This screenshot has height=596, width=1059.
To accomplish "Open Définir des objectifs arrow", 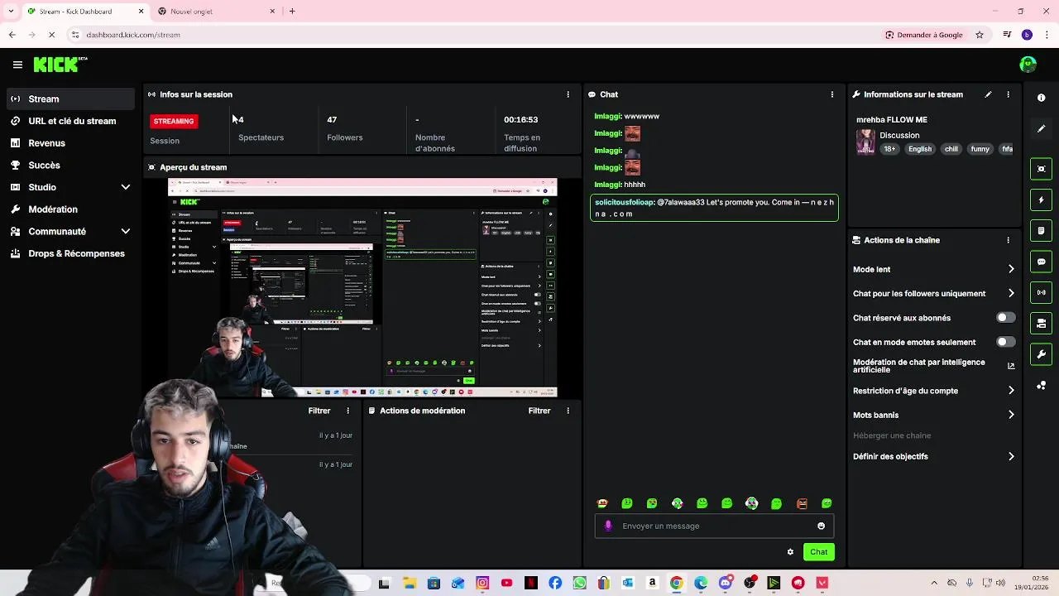I will point(1011,456).
